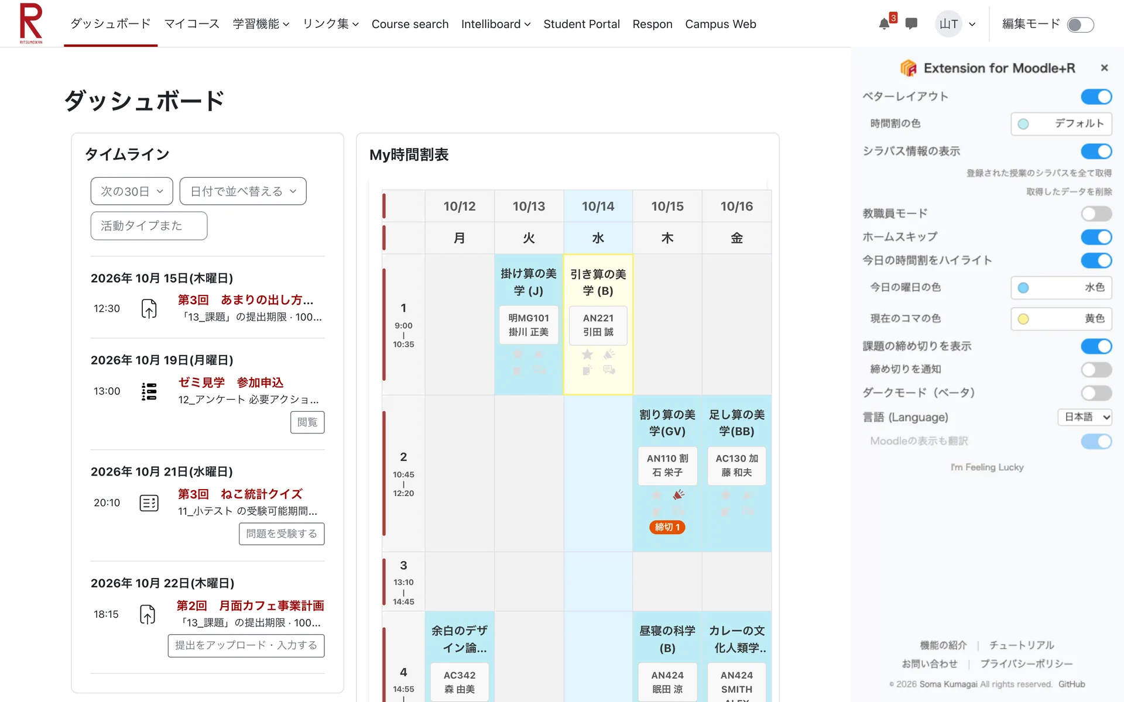Open 日付で並べ替える sort dropdown
Image resolution: width=1124 pixels, height=702 pixels.
pos(243,191)
